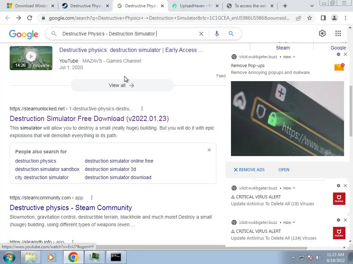Open the Chrome profile avatar
The height and width of the screenshot is (264, 353).
(334, 18)
